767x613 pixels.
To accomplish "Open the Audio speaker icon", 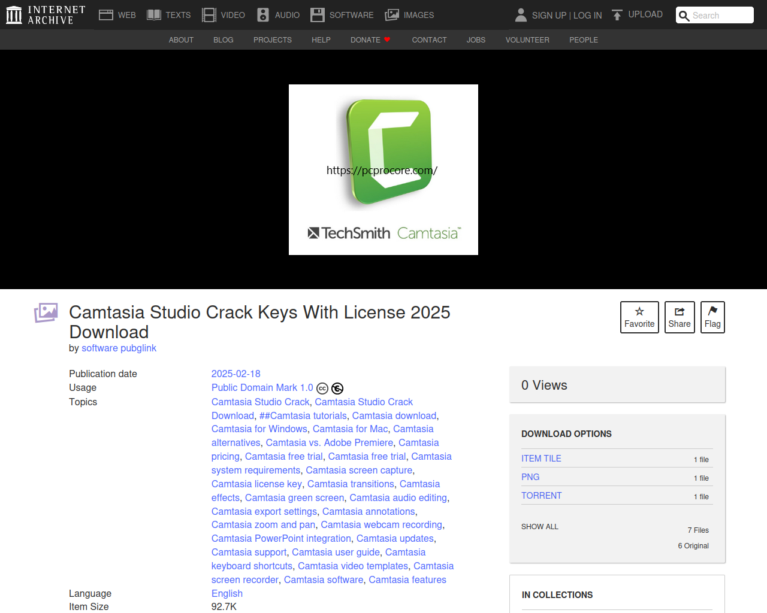I will point(263,15).
